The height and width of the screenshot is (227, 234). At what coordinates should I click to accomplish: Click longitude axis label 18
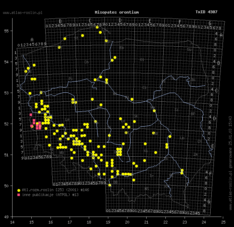click(89, 222)
